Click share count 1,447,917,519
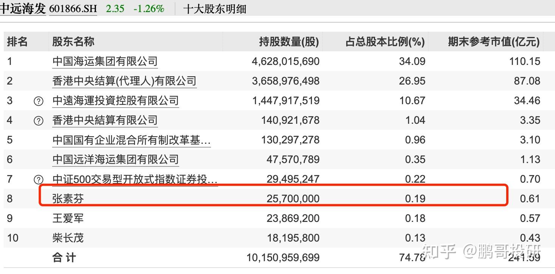This screenshot has height=274, width=555. pos(286,101)
